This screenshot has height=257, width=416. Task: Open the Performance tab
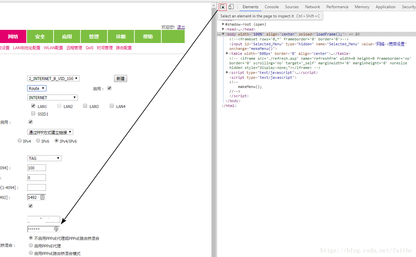[x=337, y=7]
